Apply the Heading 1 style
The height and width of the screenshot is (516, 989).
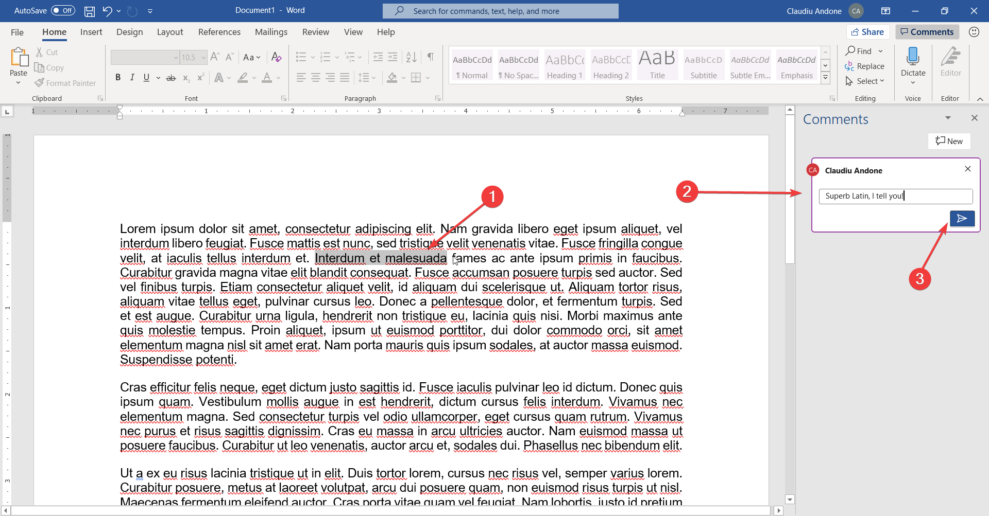coord(565,65)
